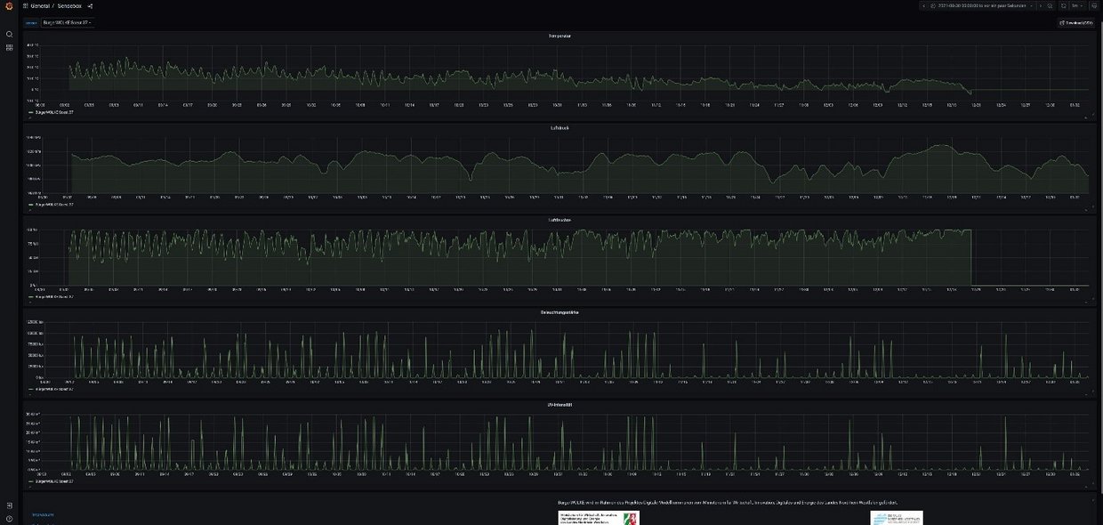Click the share dashboard icon

point(90,6)
